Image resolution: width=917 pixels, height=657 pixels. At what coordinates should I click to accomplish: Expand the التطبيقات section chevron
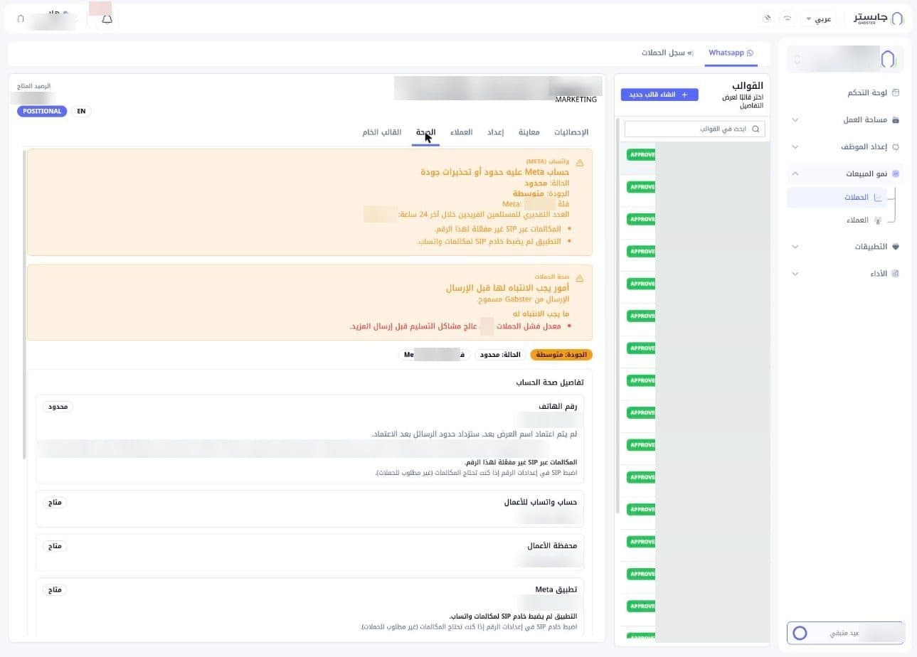(x=795, y=247)
